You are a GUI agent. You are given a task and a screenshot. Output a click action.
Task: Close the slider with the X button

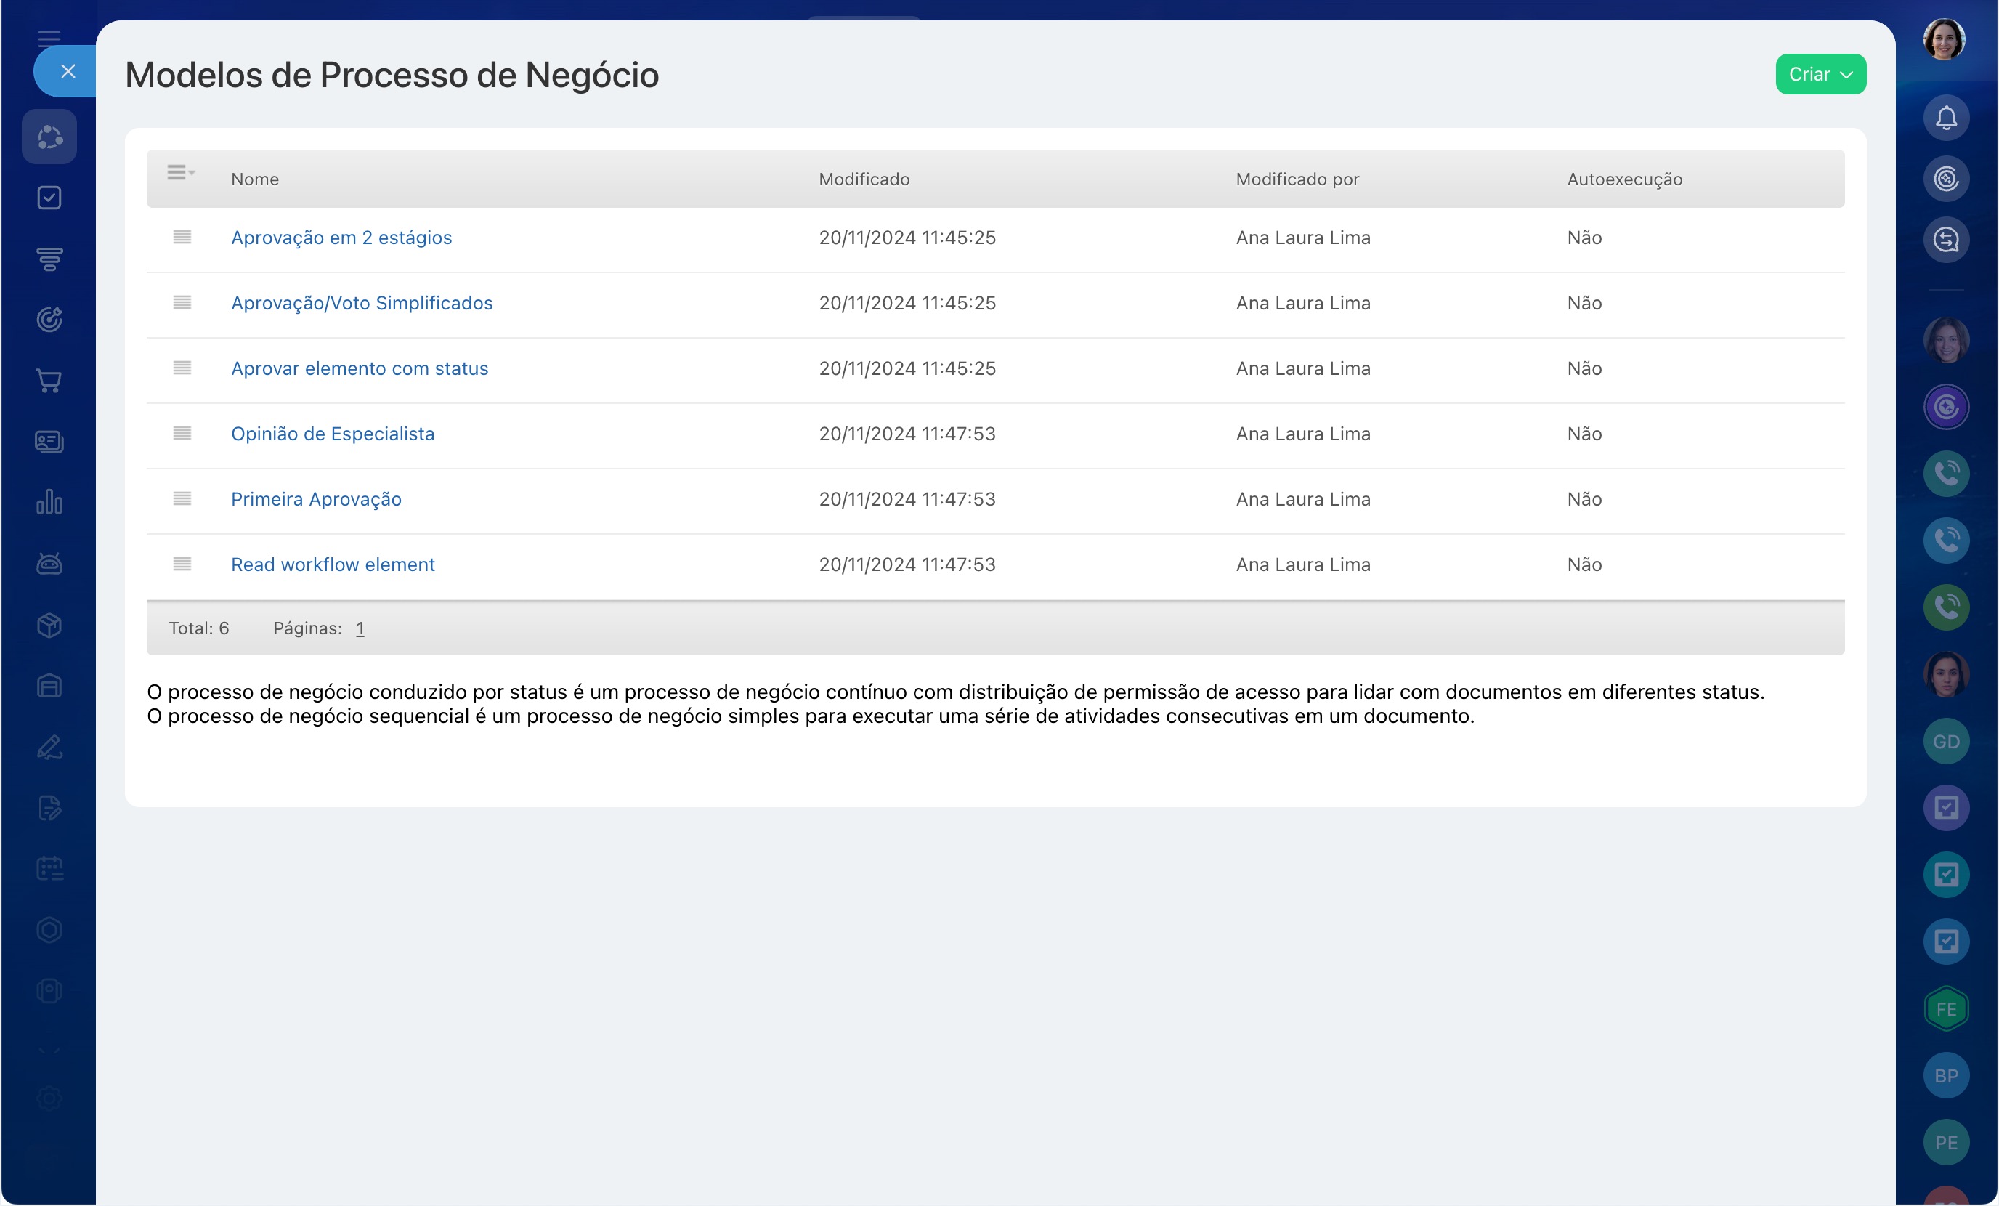68,71
